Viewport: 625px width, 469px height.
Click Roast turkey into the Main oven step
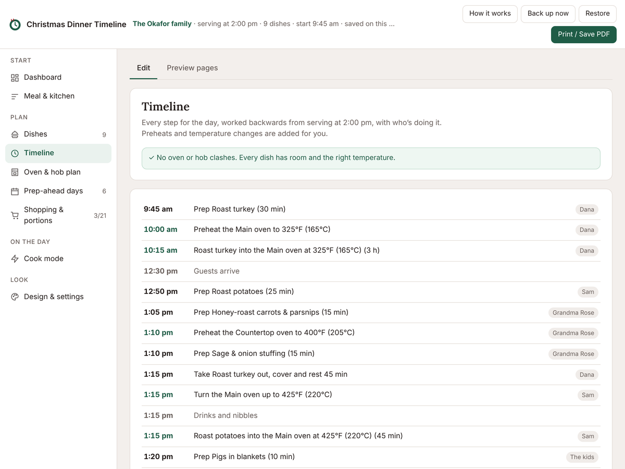tap(286, 250)
